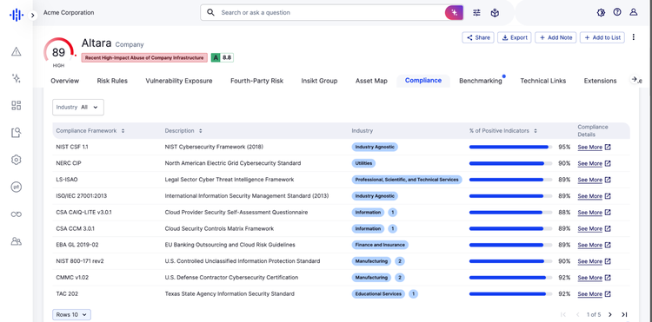
Task: Switch to the Technical Links tab
Action: (x=543, y=81)
